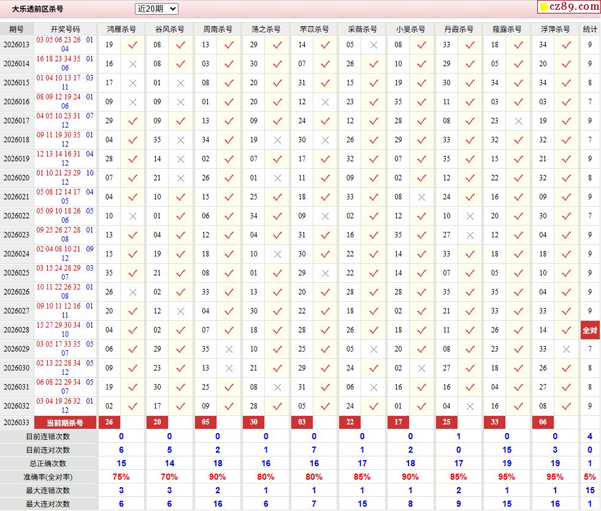
Task: Click the cz89.com site logo
Action: pyautogui.click(x=568, y=7)
